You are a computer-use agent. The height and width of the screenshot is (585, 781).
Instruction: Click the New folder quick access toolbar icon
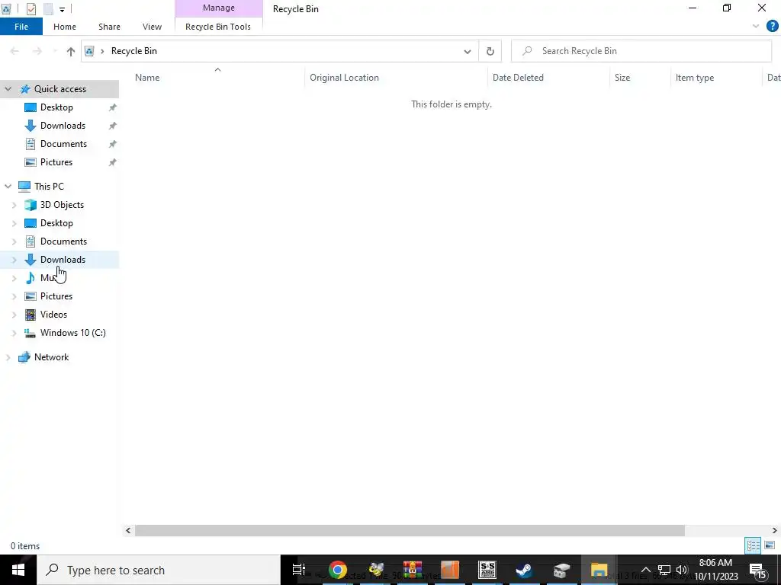(x=48, y=8)
